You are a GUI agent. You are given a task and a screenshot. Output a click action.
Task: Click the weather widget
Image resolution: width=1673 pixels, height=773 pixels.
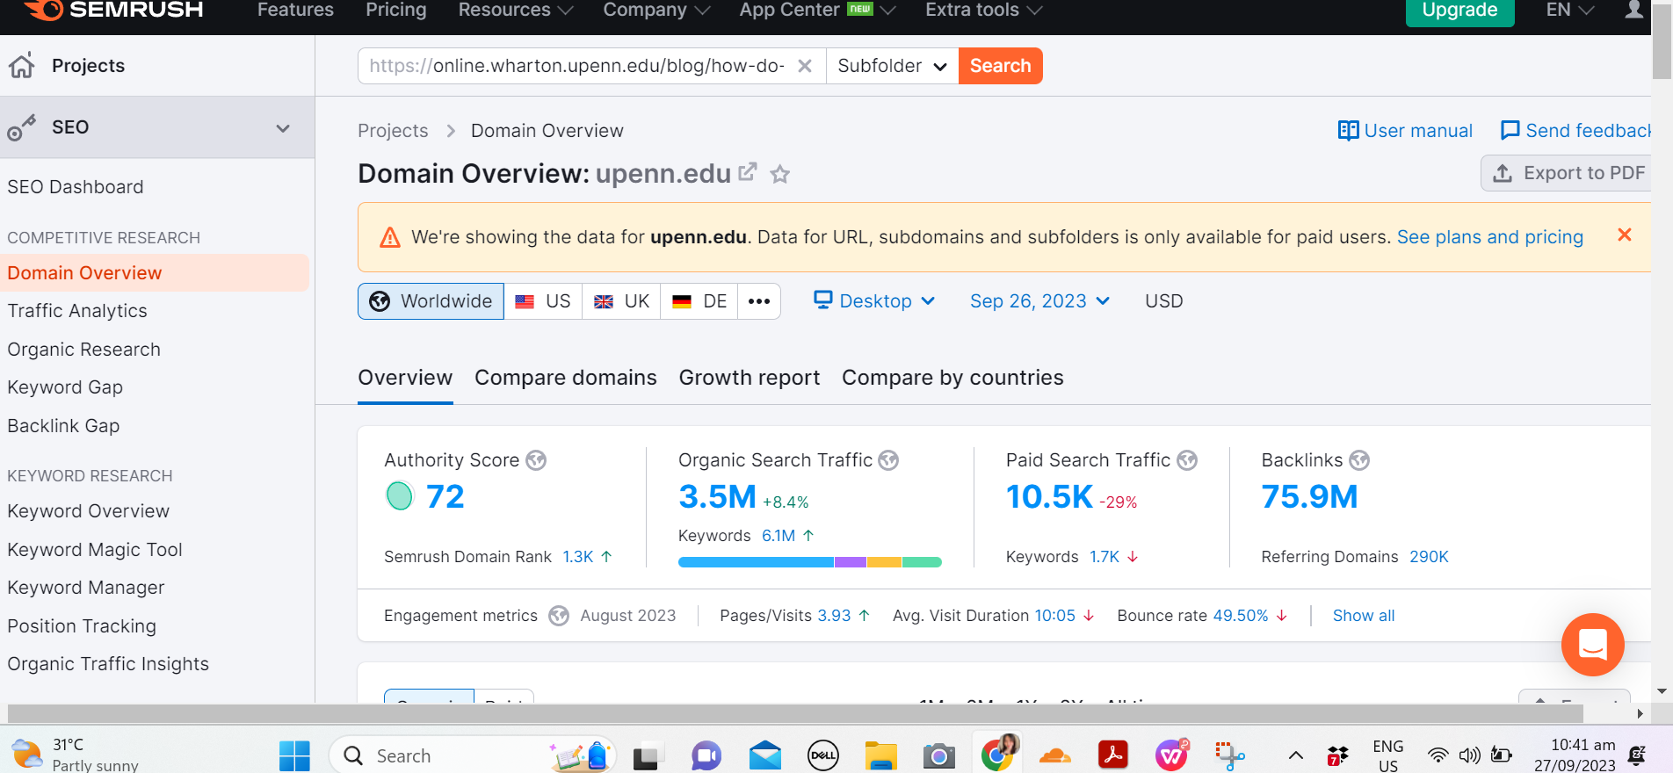pos(75,755)
